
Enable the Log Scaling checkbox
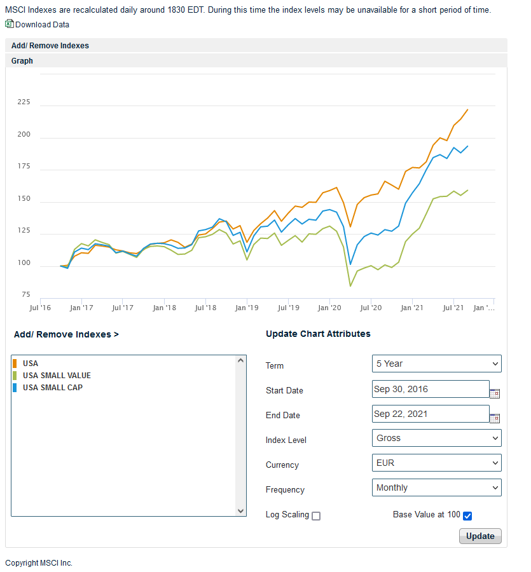316,516
